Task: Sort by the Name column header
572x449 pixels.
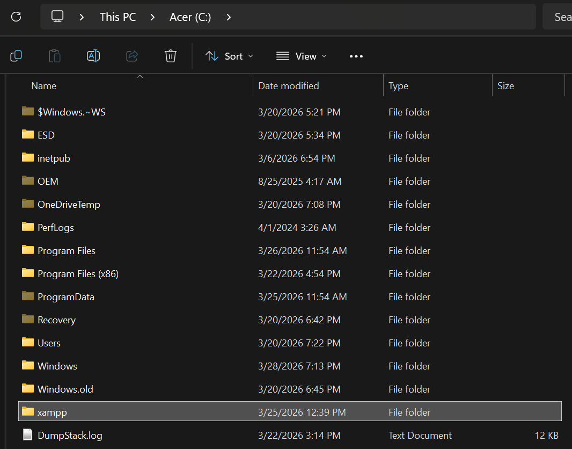Action: tap(44, 86)
